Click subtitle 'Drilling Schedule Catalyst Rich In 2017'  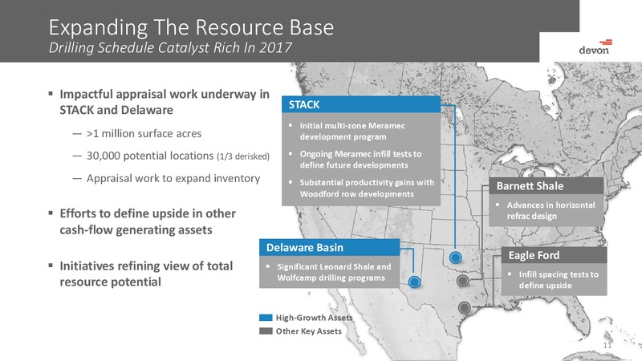pyautogui.click(x=170, y=47)
